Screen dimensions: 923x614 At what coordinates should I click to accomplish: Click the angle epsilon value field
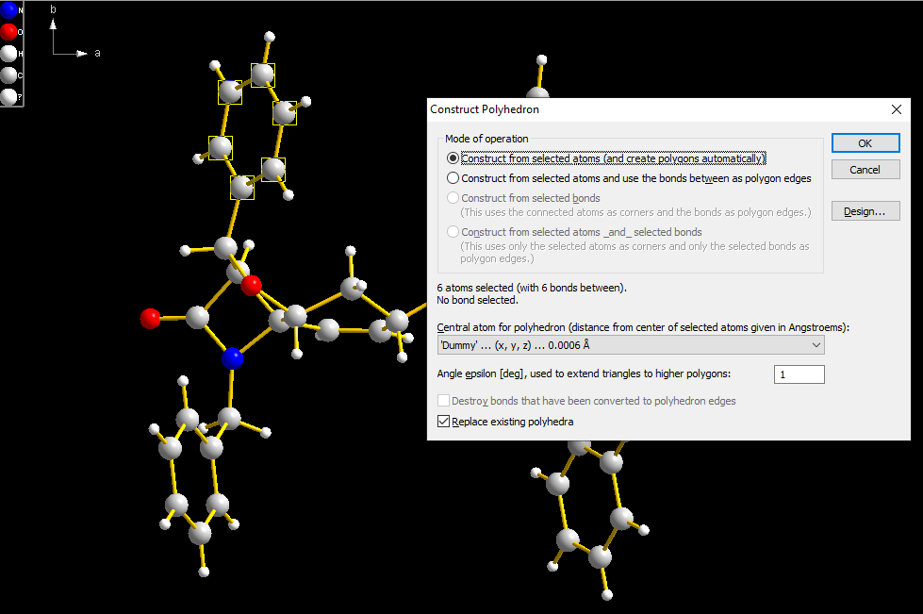pos(799,373)
